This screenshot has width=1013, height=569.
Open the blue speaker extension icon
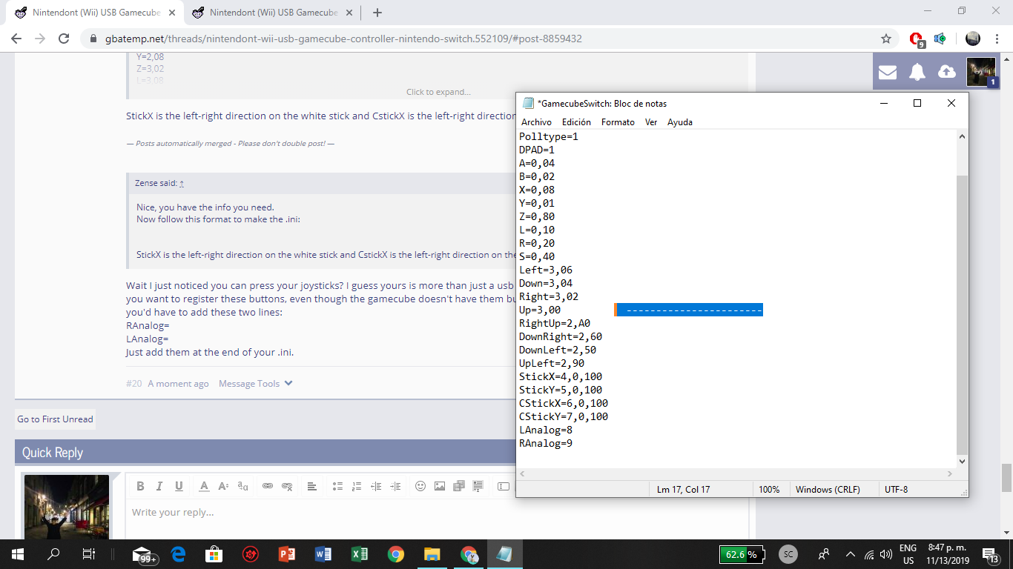(940, 39)
